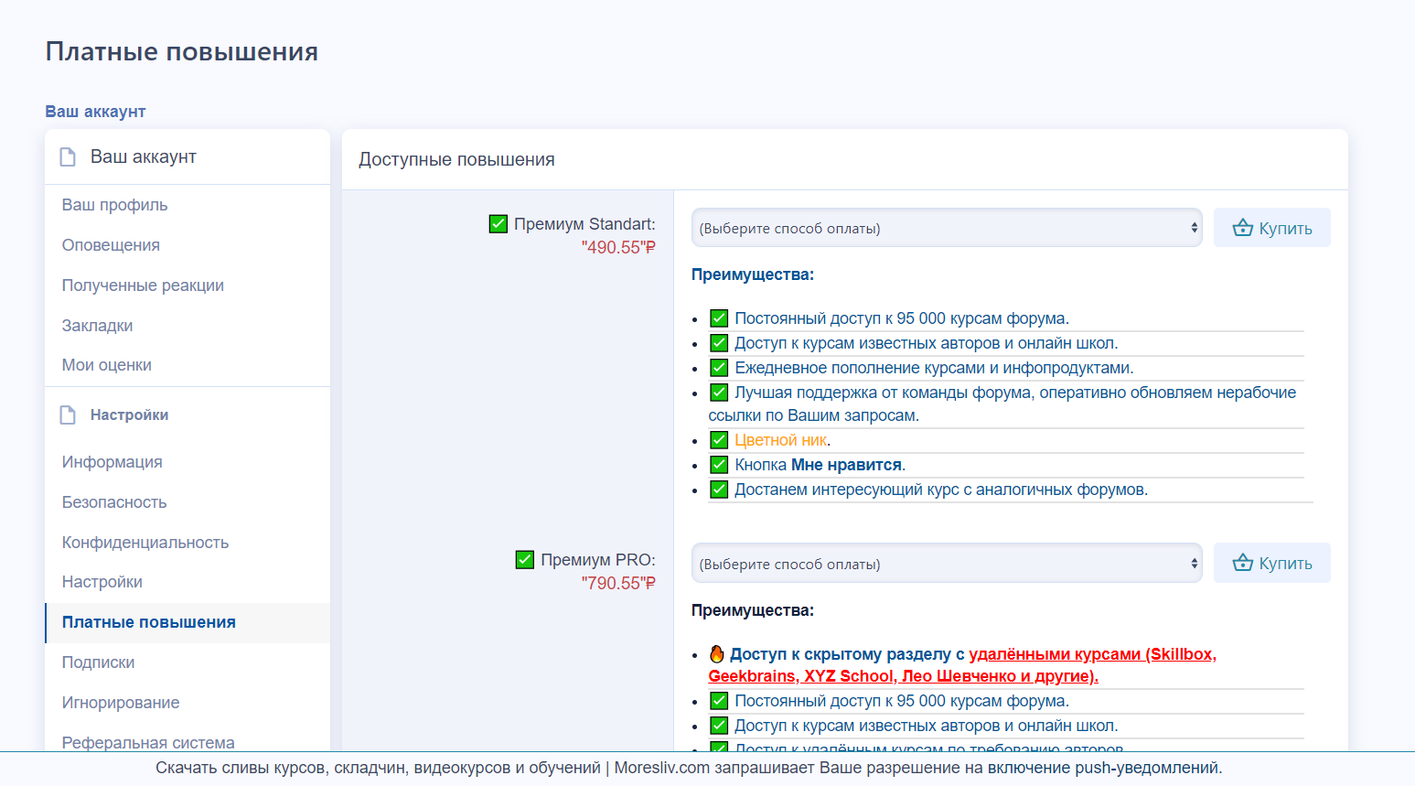Click the basket icon on PRO Купить button

1242,563
